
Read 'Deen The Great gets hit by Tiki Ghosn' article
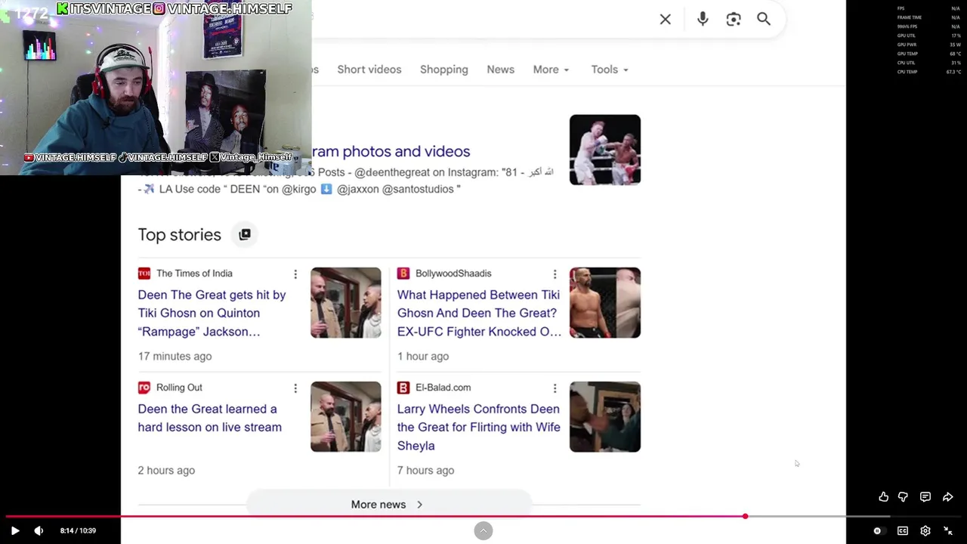(x=212, y=313)
